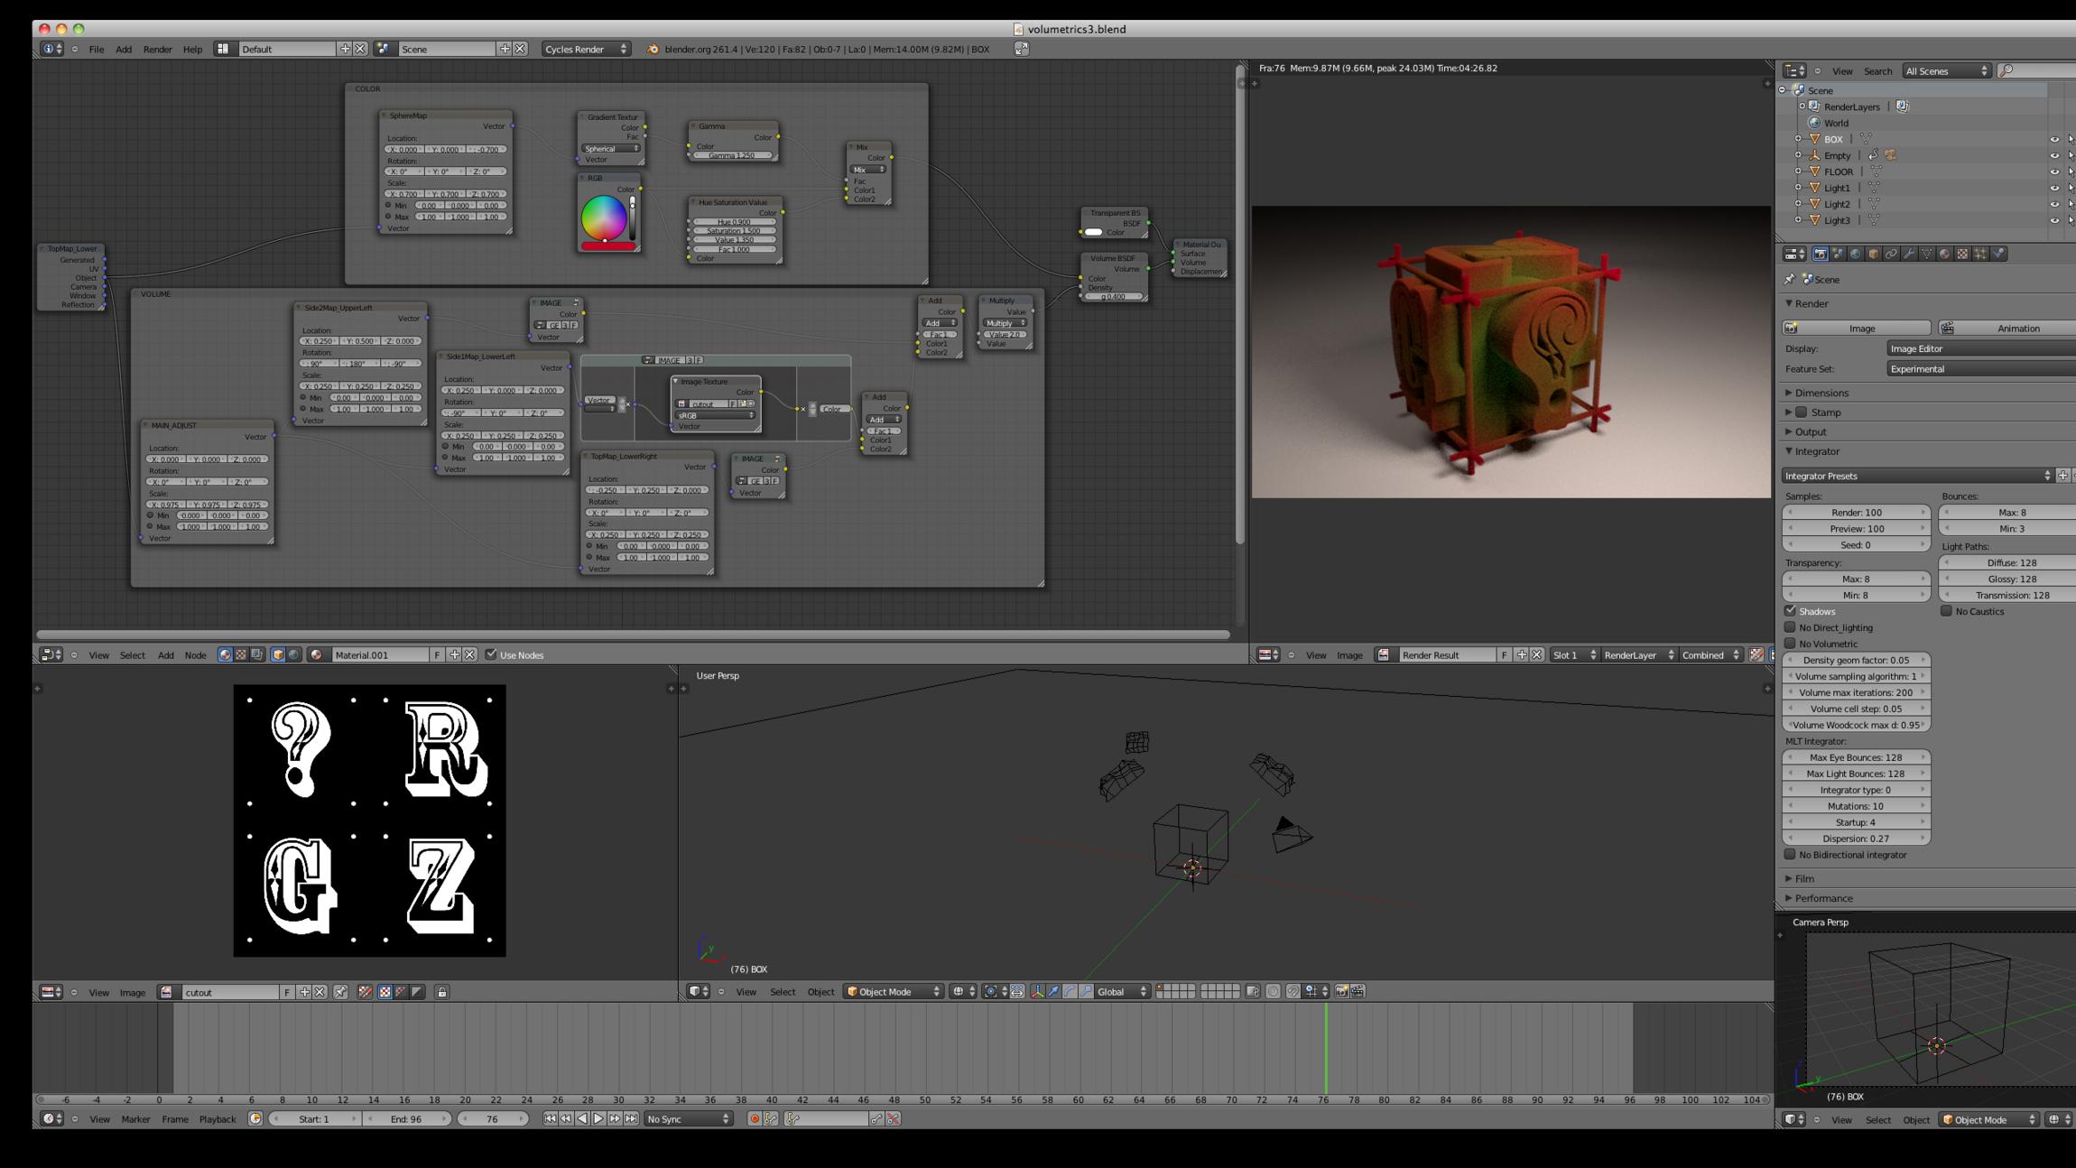Switch to Material properties sphere icon

[x=1944, y=254]
